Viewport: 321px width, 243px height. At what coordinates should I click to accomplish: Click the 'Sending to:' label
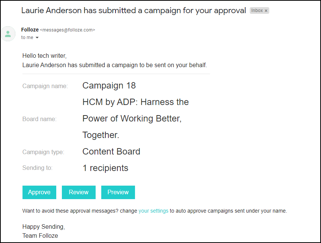[37, 168]
